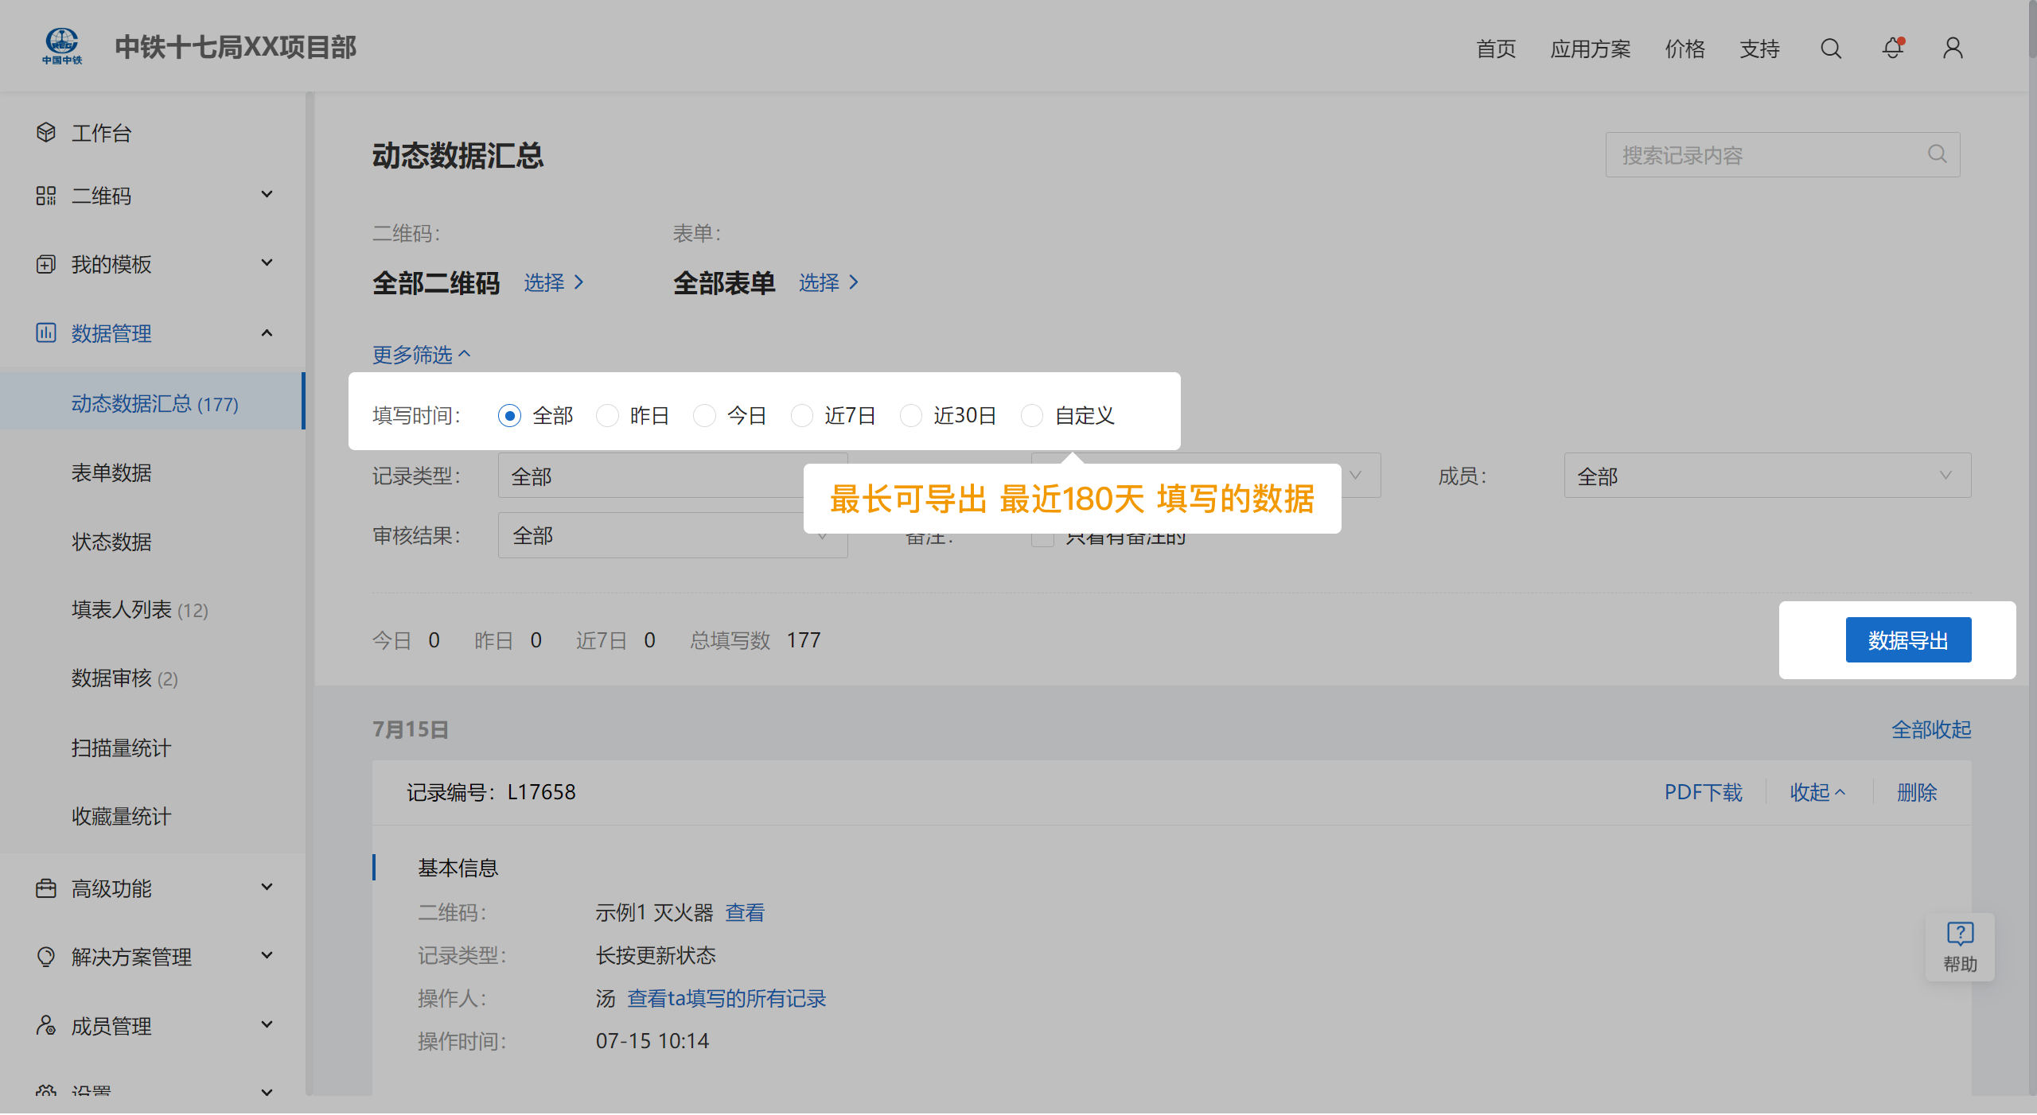This screenshot has height=1115, width=2037.
Task: Click the 数据管理 data management icon
Action: click(45, 333)
